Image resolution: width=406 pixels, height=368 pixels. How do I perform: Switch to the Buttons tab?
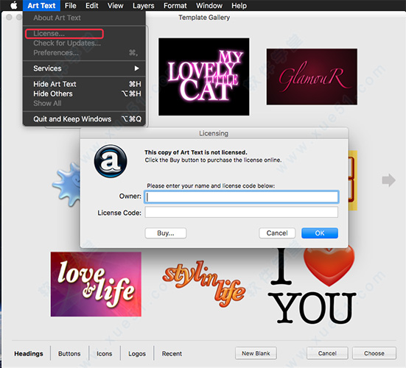click(x=69, y=353)
